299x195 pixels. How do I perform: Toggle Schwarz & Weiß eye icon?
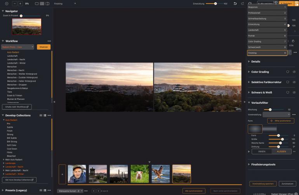[x=294, y=92]
